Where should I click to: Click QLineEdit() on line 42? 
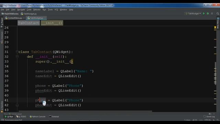(69, 105)
